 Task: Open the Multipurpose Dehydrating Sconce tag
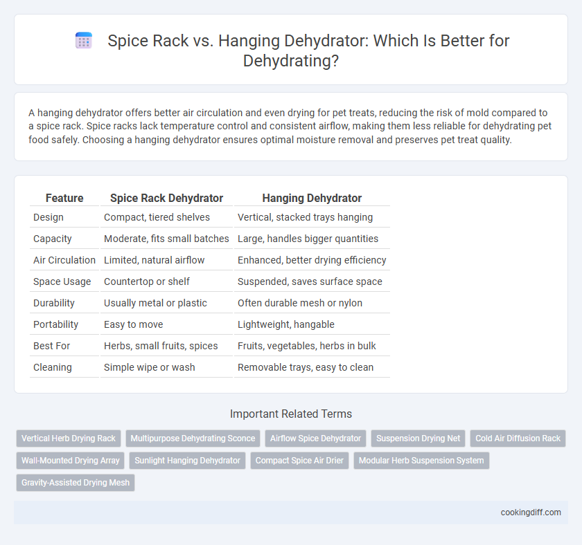(193, 438)
